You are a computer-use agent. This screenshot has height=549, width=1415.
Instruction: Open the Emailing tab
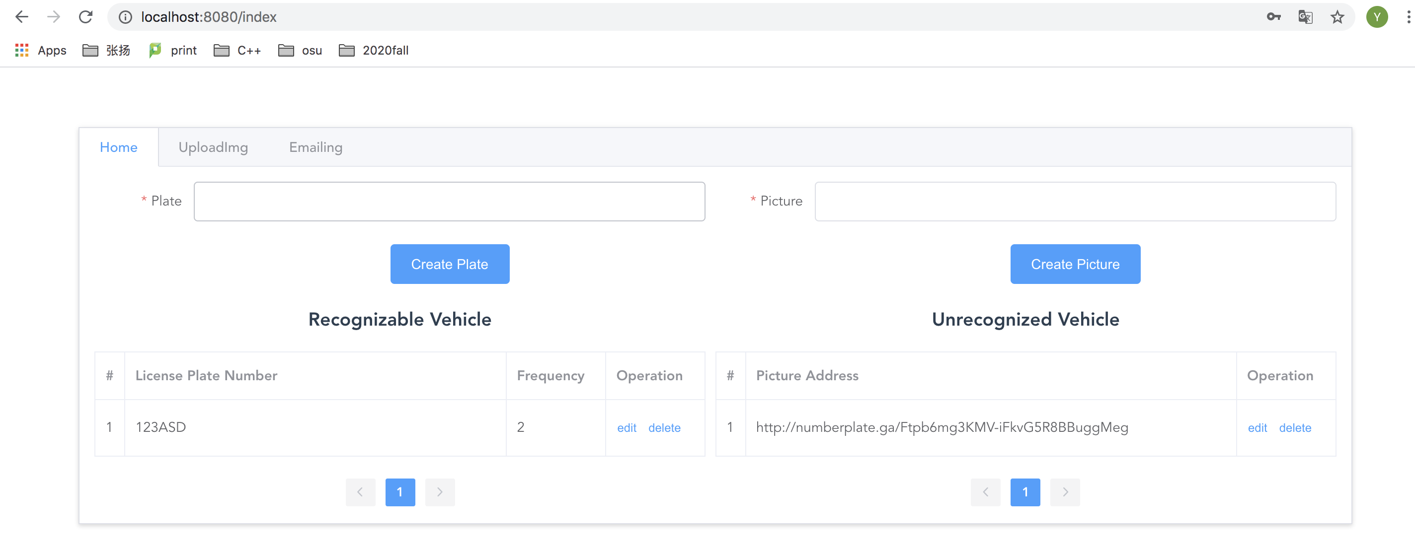[316, 147]
